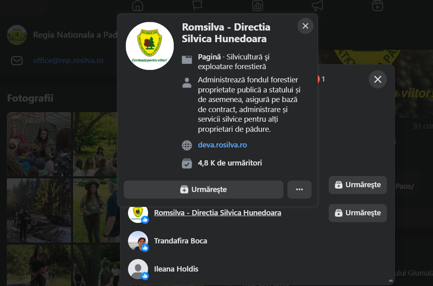Screen dimensions: 433x286
Task: Open the Ads megaphone icon
Action: [317, 6]
